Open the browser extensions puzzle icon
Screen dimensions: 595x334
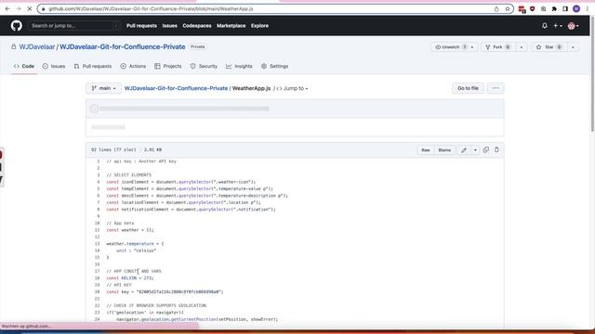coord(554,8)
